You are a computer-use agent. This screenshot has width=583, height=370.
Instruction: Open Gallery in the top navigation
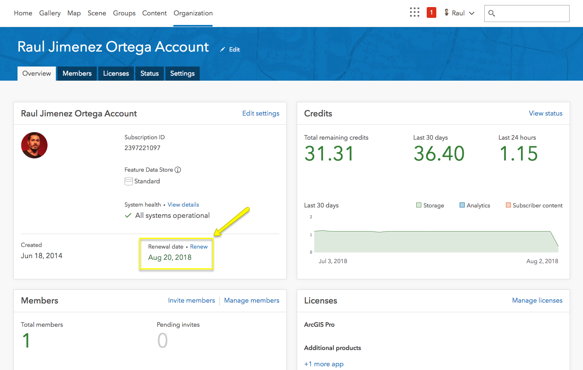pos(50,13)
